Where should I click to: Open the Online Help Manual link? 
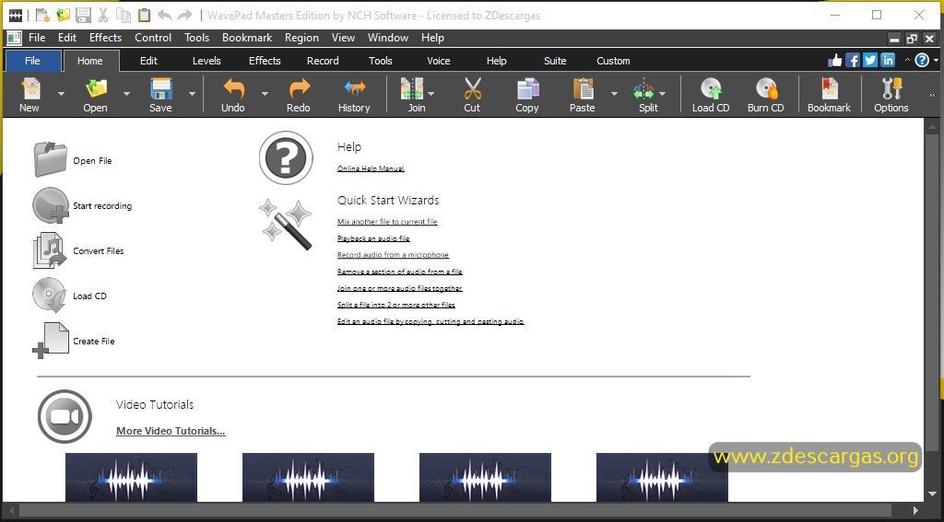[371, 168]
